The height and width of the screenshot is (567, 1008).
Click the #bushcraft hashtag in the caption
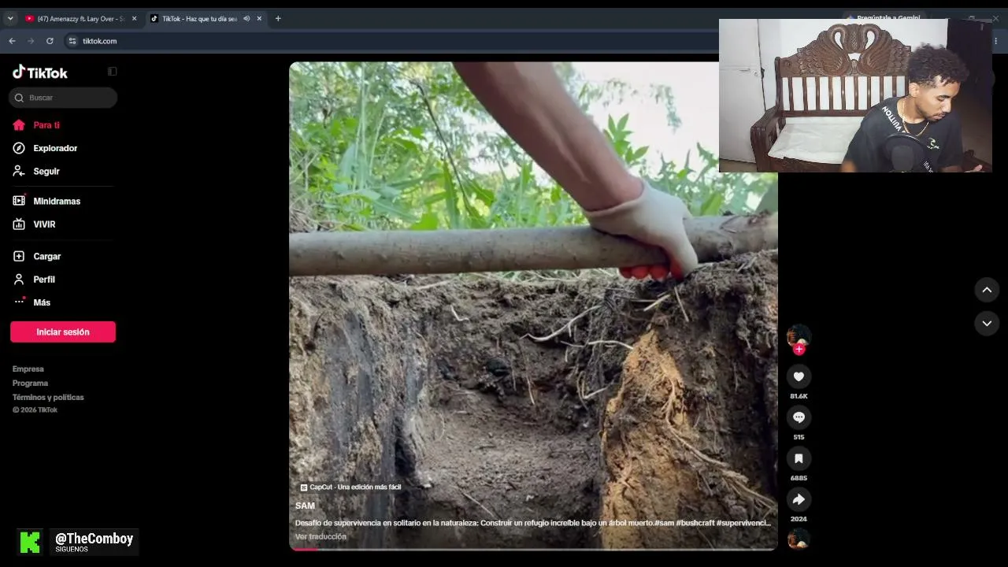(x=695, y=523)
